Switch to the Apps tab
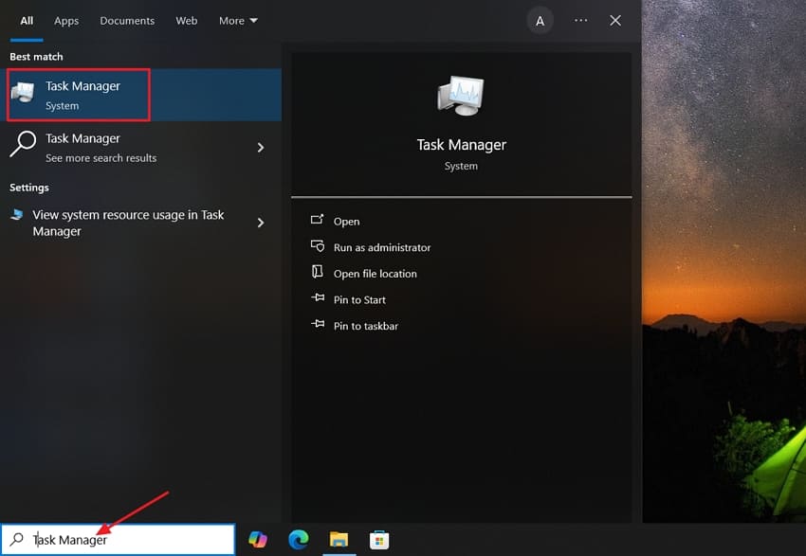Image resolution: width=806 pixels, height=556 pixels. tap(66, 20)
